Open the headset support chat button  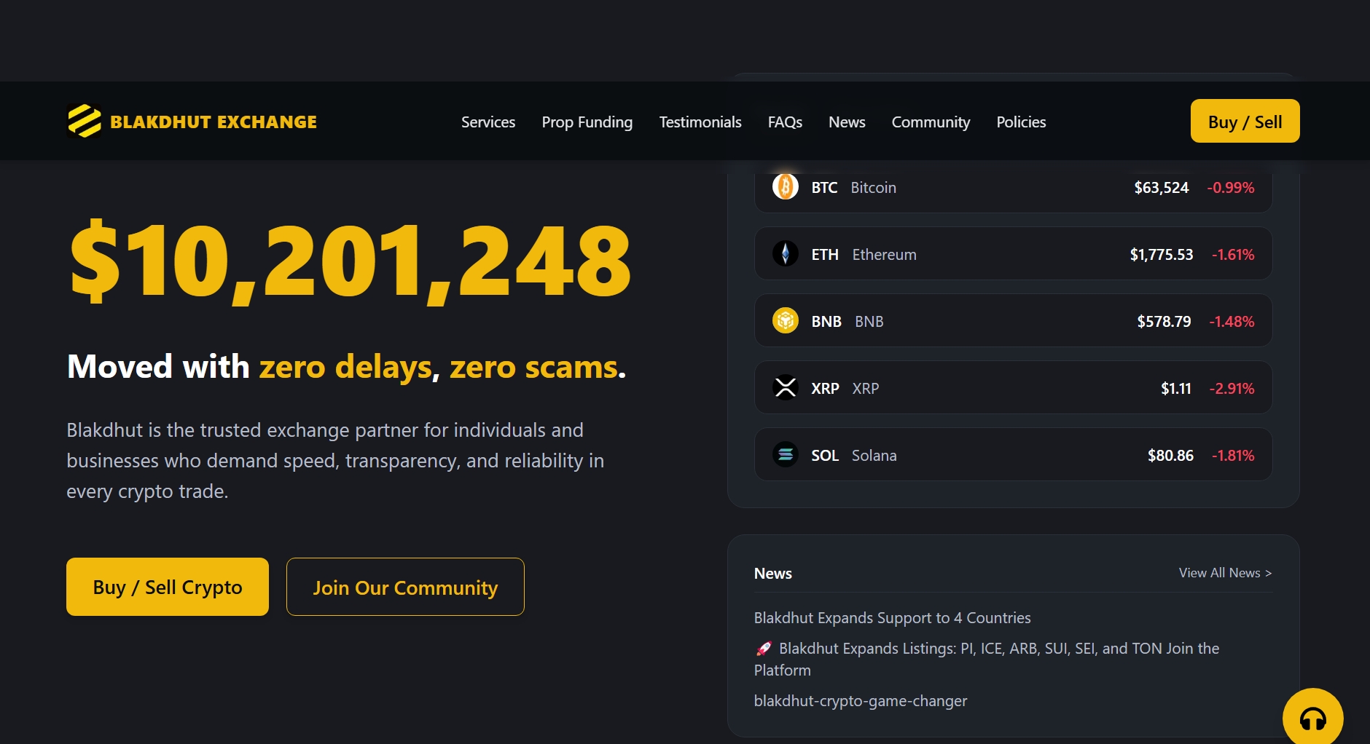point(1313,718)
